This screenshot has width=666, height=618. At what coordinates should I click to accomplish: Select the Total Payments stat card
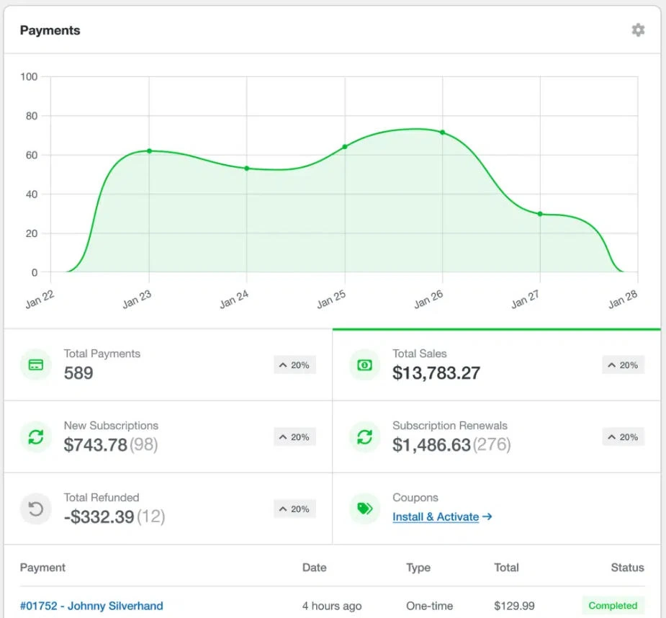(168, 364)
